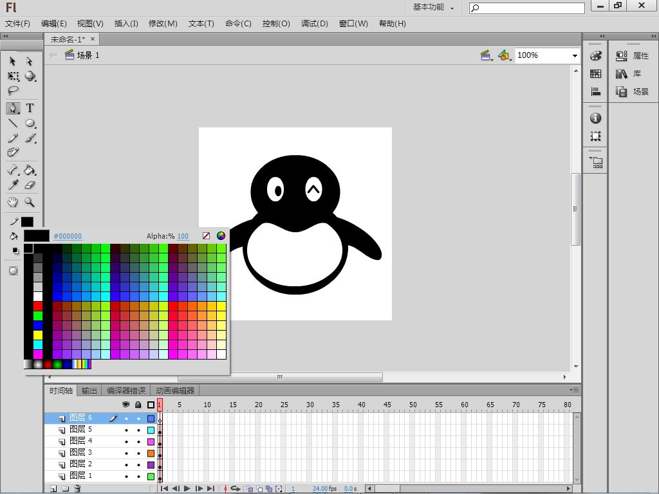The height and width of the screenshot is (494, 659).
Task: Select the Eraser tool
Action: [30, 185]
